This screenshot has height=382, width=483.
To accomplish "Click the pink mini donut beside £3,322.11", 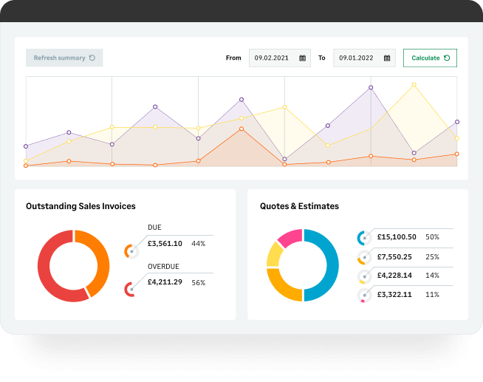I will 363,296.
